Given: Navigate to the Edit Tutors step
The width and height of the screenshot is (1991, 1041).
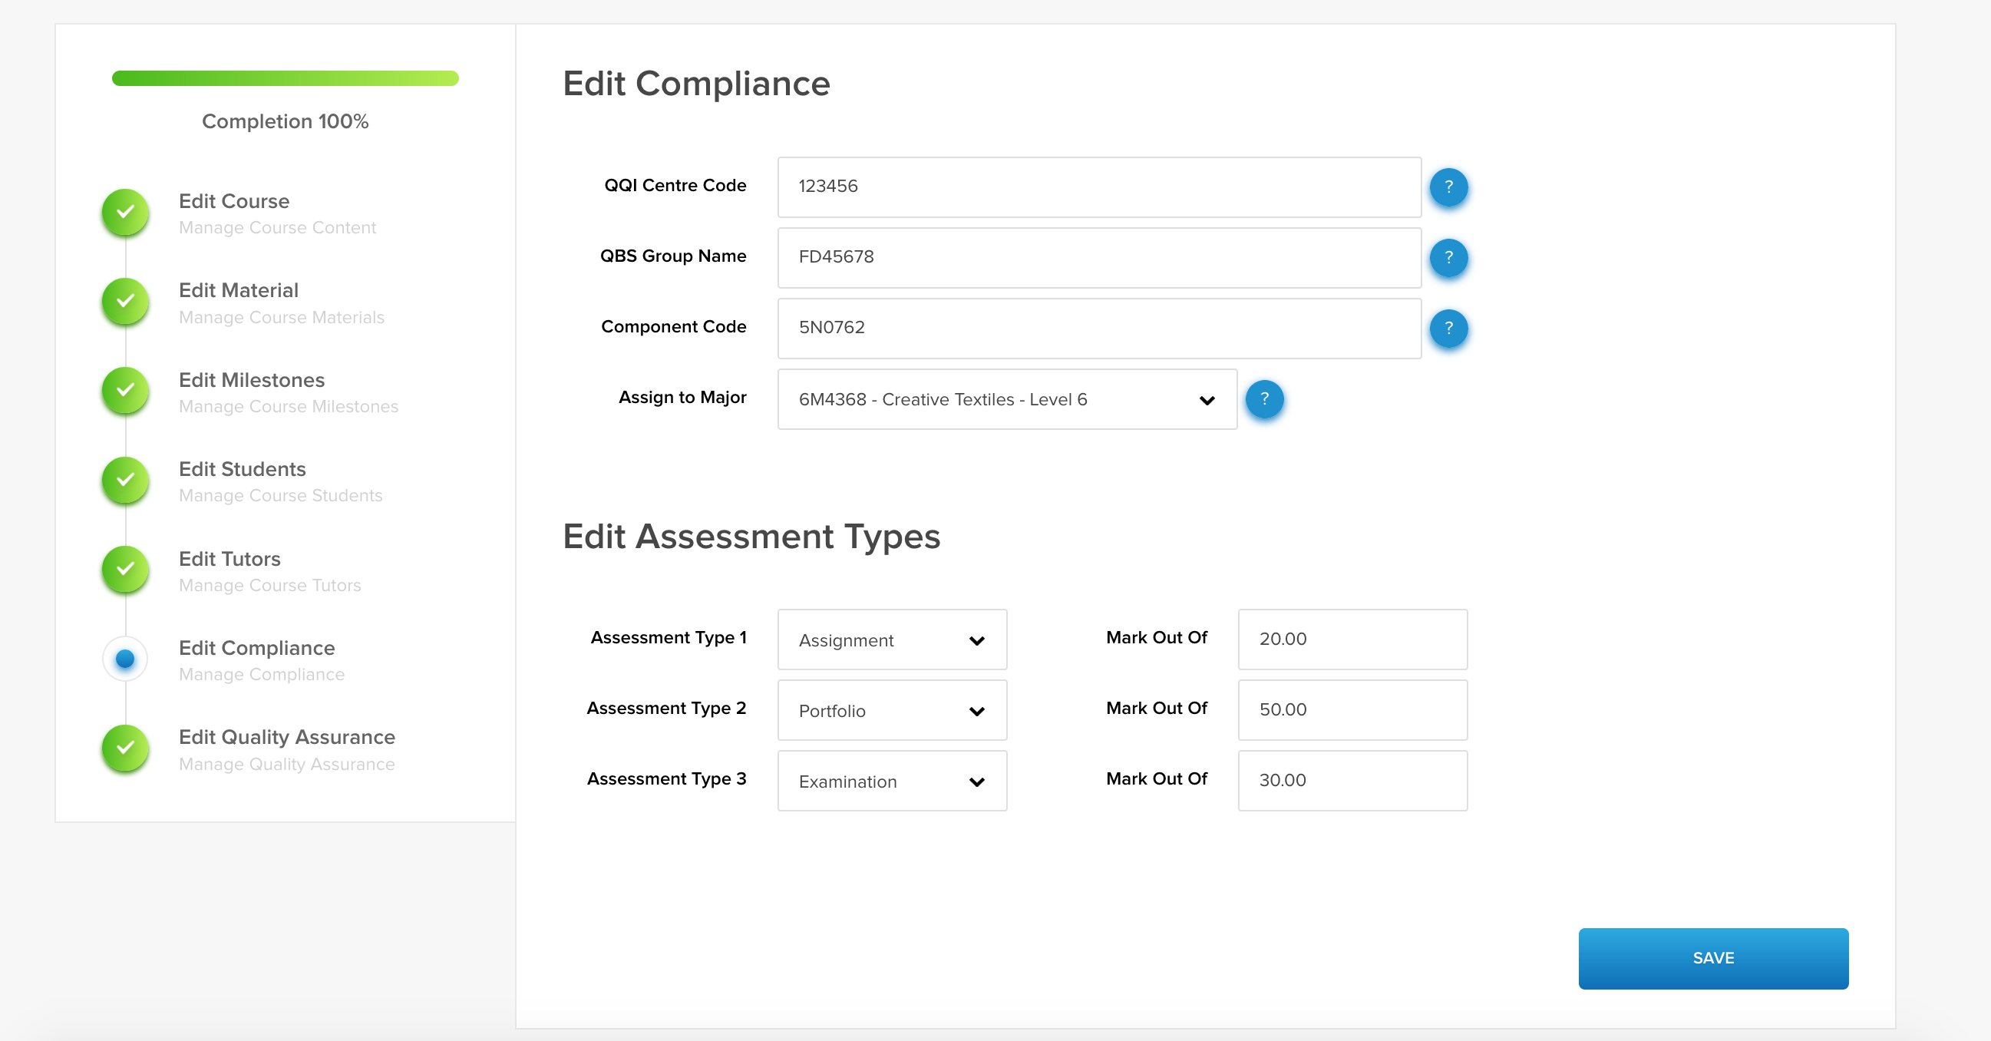Looking at the screenshot, I should pyautogui.click(x=229, y=559).
